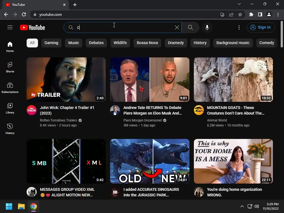Close the YouTube tab

64,5
